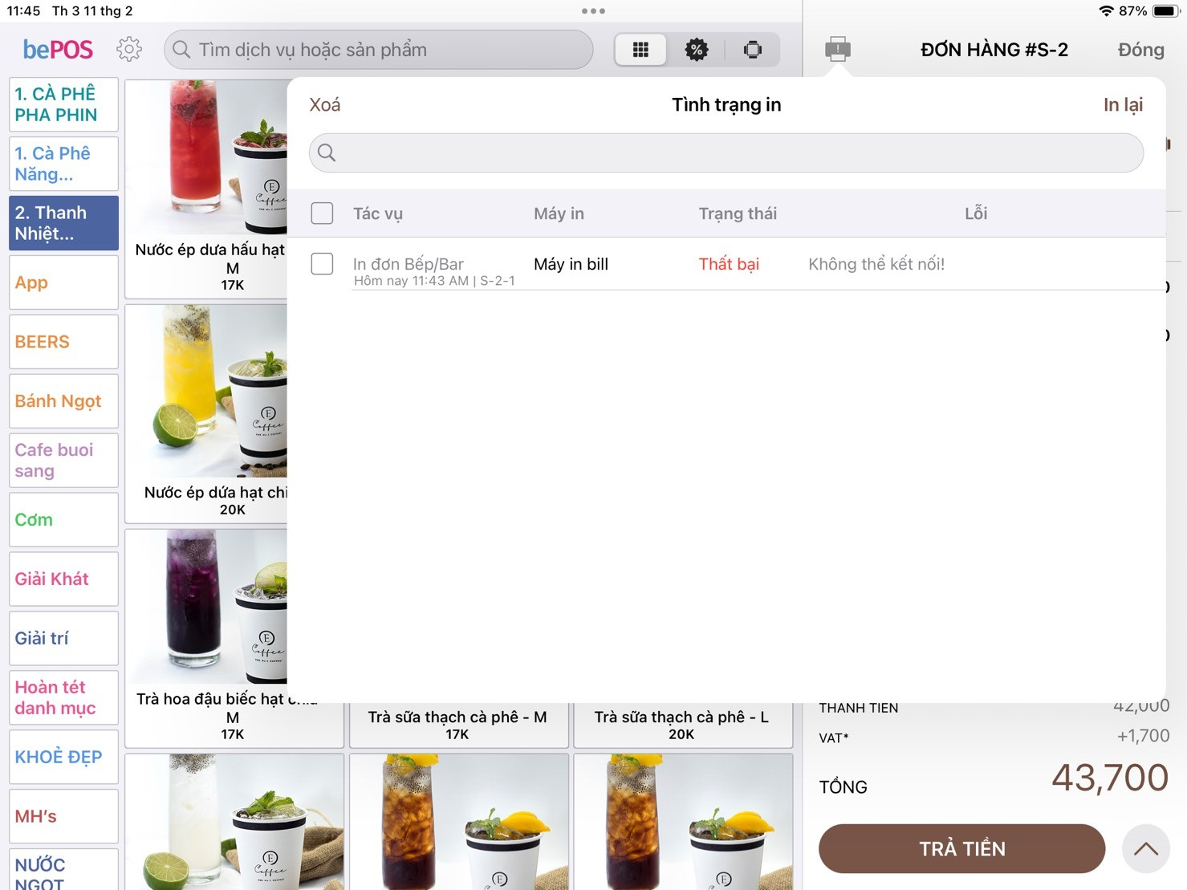Tap the Tình trạng in title
Viewport: 1187px width, 890px height.
click(x=726, y=104)
